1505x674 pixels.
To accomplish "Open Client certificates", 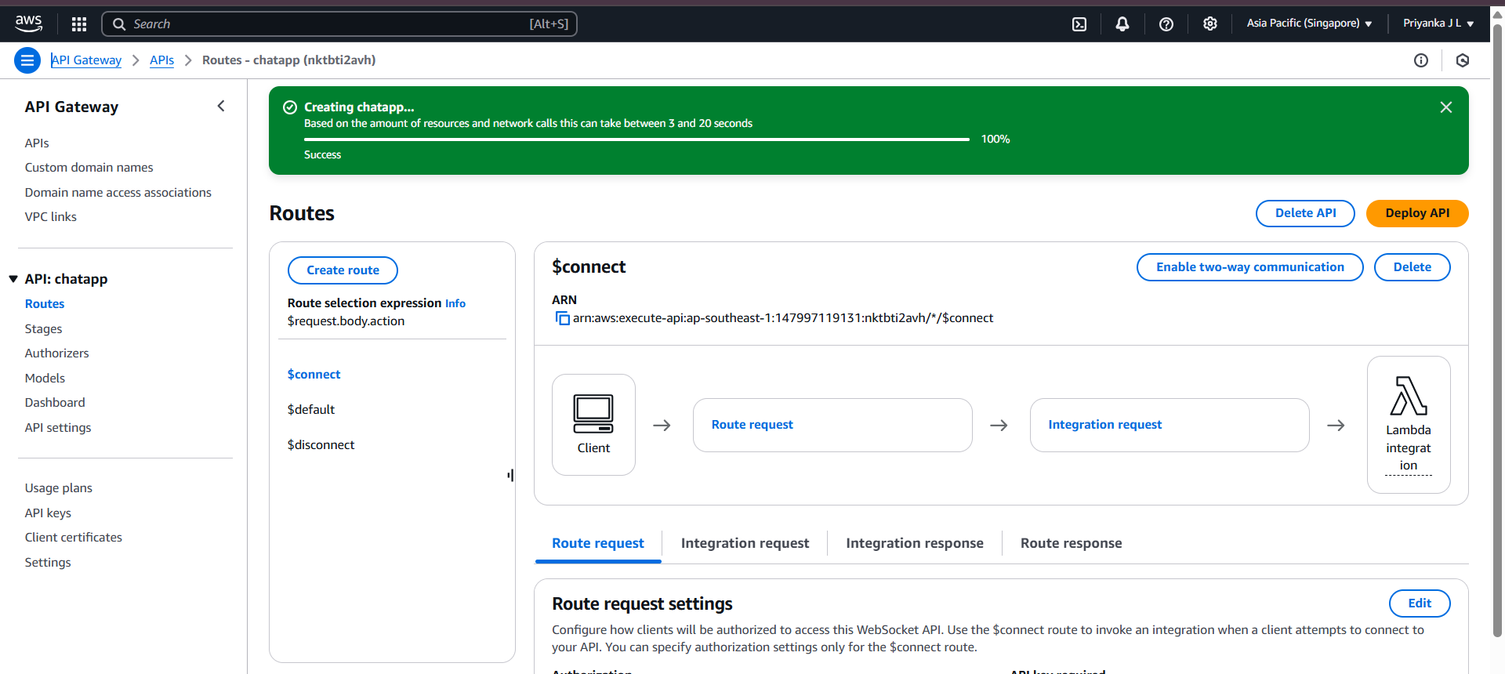I will pos(73,538).
